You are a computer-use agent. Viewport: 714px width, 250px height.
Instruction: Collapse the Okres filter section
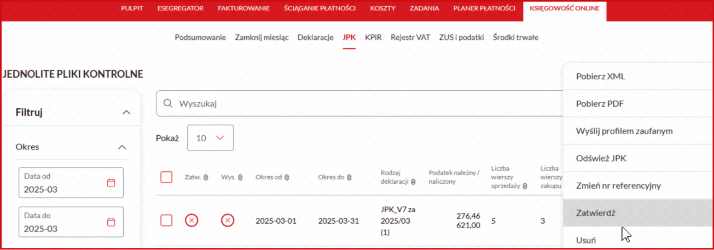(122, 147)
